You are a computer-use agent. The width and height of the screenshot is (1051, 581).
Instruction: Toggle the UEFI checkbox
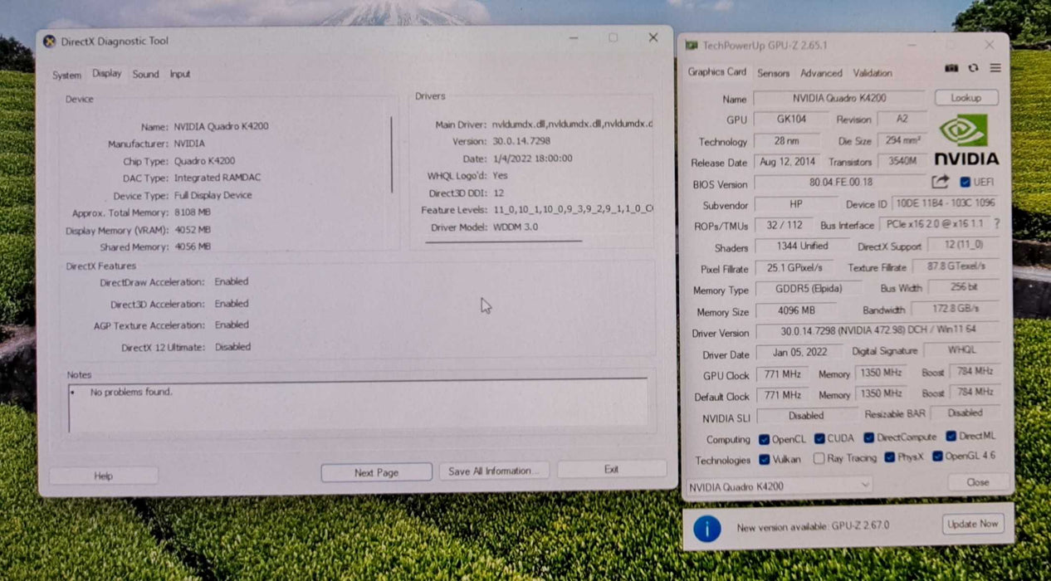click(x=965, y=182)
